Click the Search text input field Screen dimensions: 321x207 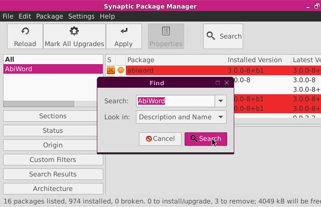pyautogui.click(x=175, y=101)
